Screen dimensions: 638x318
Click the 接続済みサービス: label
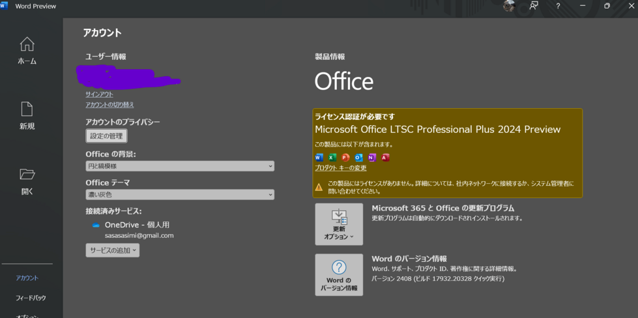113,211
